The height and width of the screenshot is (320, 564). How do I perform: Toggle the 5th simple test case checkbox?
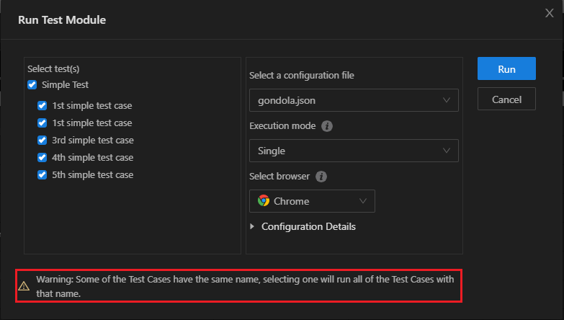[42, 175]
